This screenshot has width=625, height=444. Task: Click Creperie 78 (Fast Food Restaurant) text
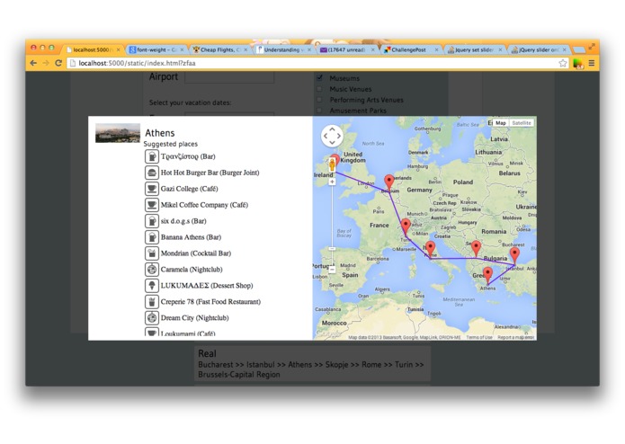point(210,301)
